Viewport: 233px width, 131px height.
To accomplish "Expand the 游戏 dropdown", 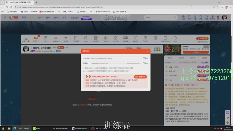I will coord(56,17).
